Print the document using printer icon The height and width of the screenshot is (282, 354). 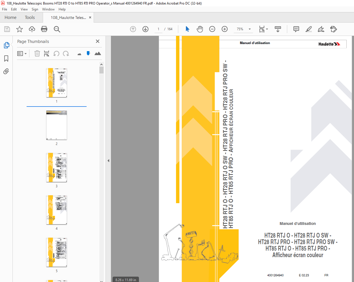[44, 29]
